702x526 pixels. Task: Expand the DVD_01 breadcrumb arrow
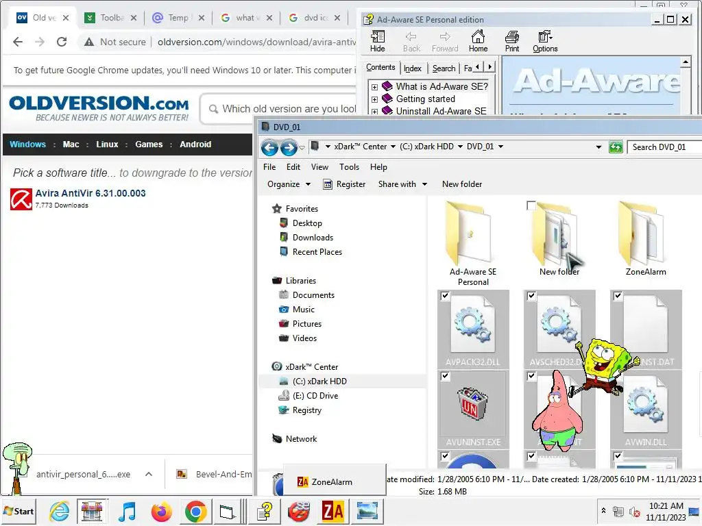tap(500, 147)
